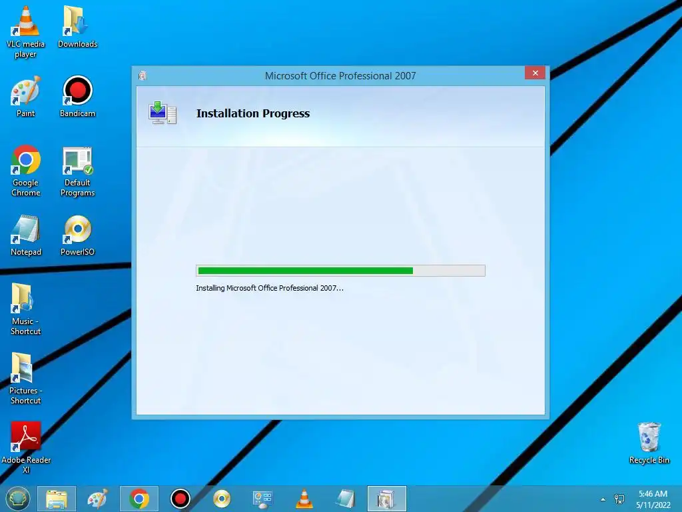The image size is (682, 512).
Task: Click the Adobe Reader XI desktop icon
Action: coord(26,447)
